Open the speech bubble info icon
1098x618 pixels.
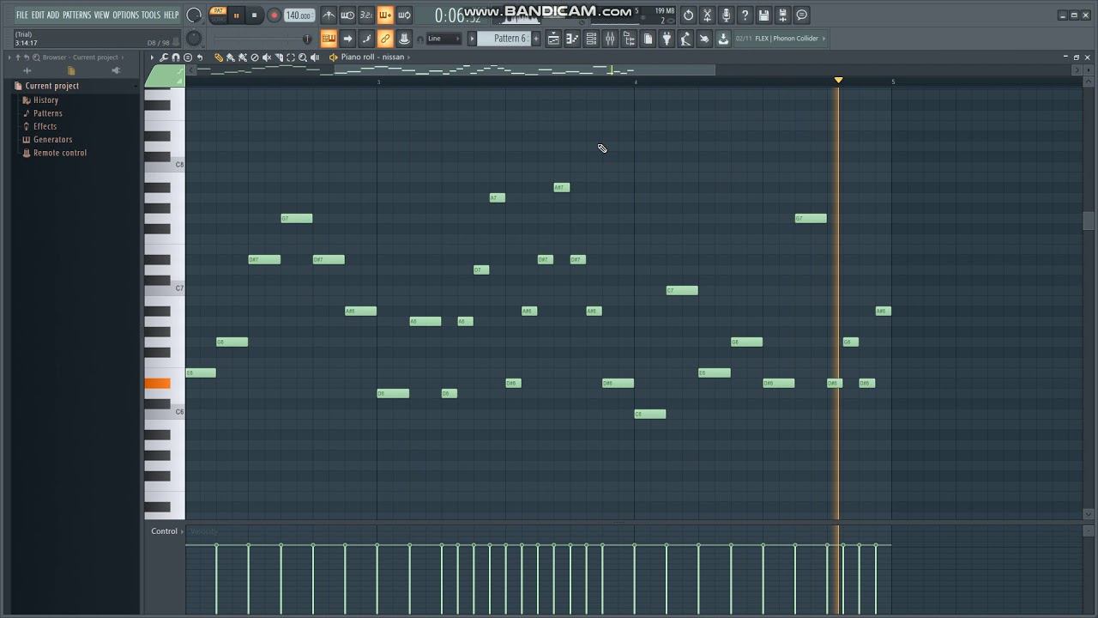click(801, 15)
